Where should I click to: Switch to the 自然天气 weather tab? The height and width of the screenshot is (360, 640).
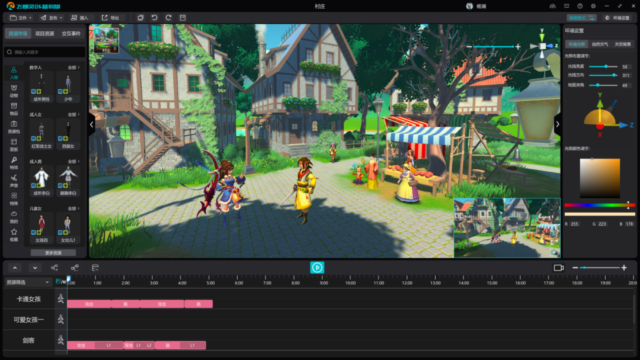(x=600, y=44)
